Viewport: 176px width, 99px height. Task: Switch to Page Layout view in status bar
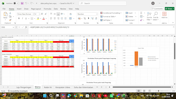click(144, 91)
